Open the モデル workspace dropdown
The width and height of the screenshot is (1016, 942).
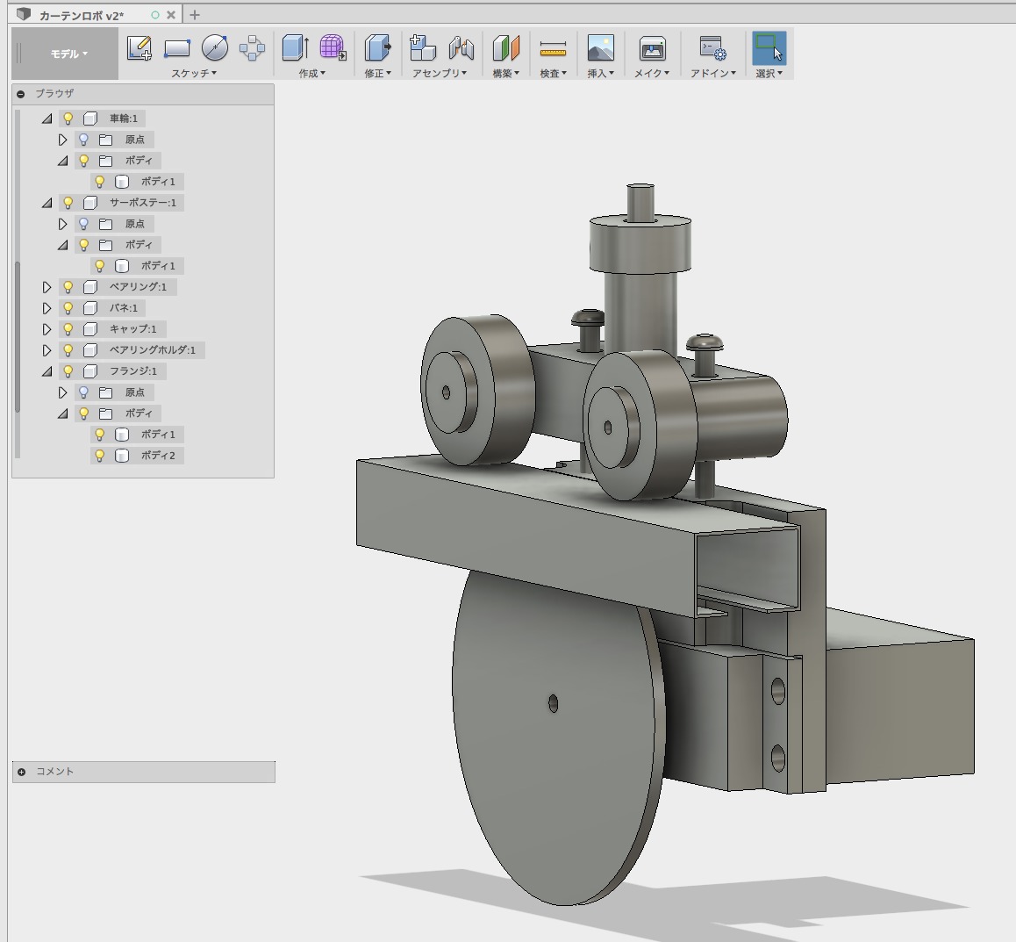click(x=68, y=54)
